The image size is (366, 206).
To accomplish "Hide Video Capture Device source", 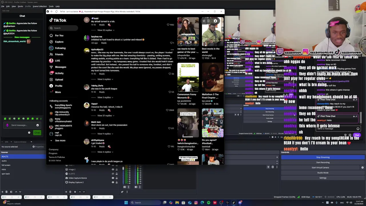I will click(x=113, y=178).
